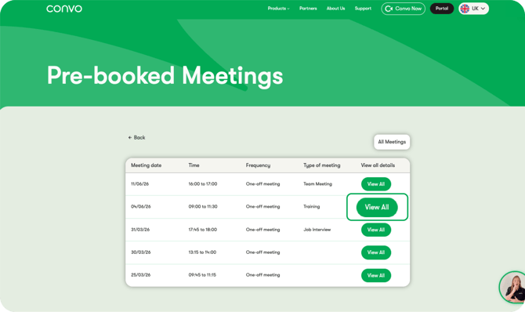
Task: Go to About Us page
Action: (x=335, y=9)
